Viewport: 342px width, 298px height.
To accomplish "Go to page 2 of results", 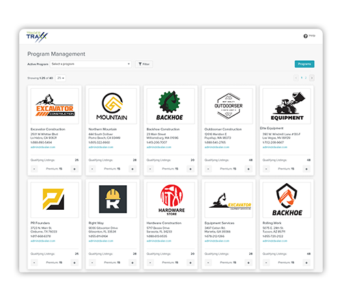I will (x=306, y=78).
